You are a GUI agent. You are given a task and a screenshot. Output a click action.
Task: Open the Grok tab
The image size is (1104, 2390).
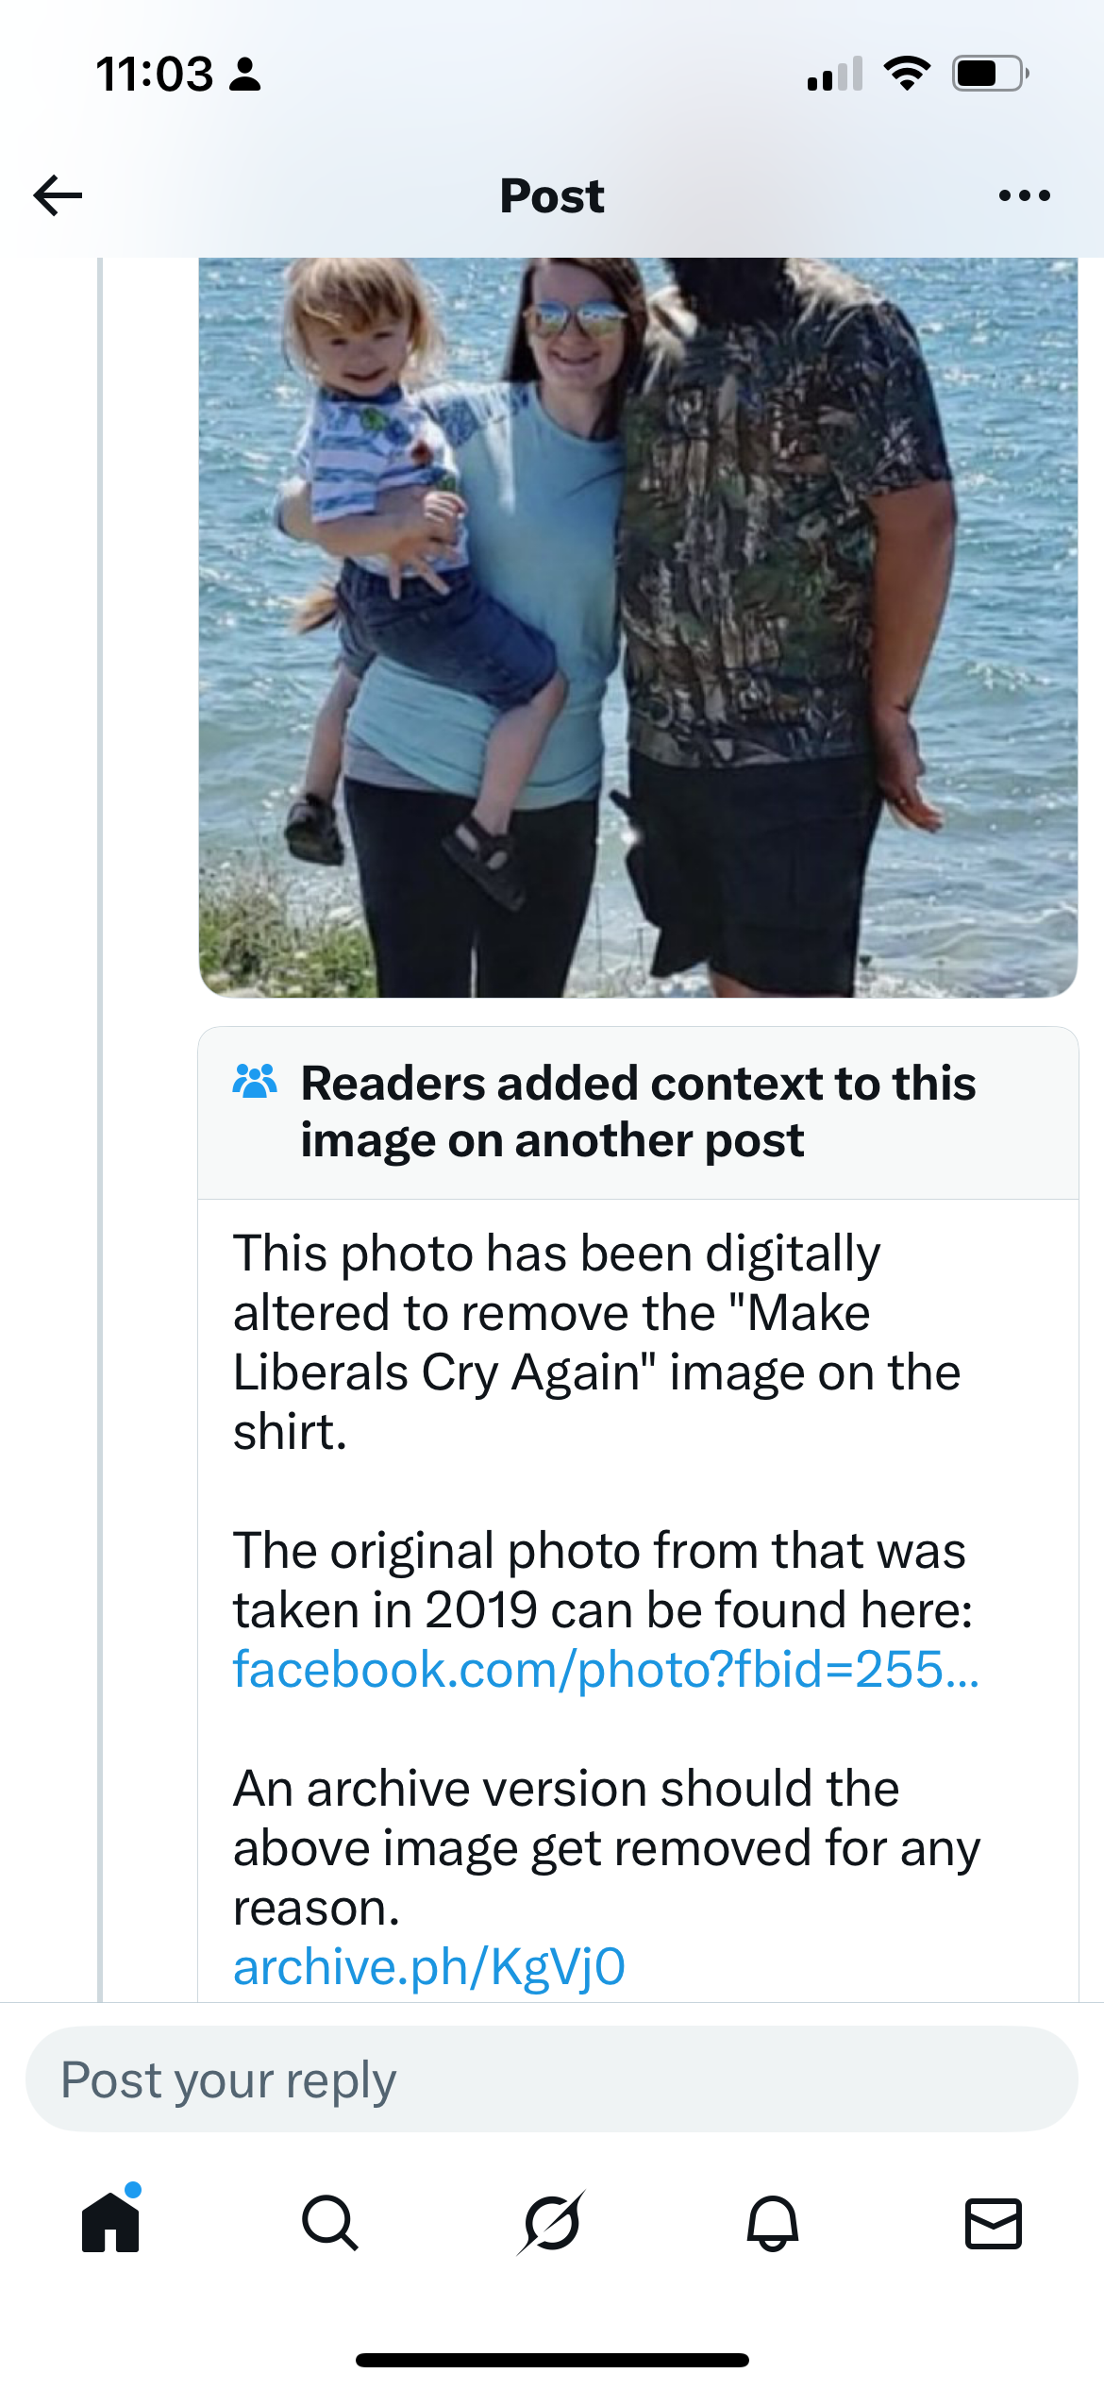click(551, 2223)
